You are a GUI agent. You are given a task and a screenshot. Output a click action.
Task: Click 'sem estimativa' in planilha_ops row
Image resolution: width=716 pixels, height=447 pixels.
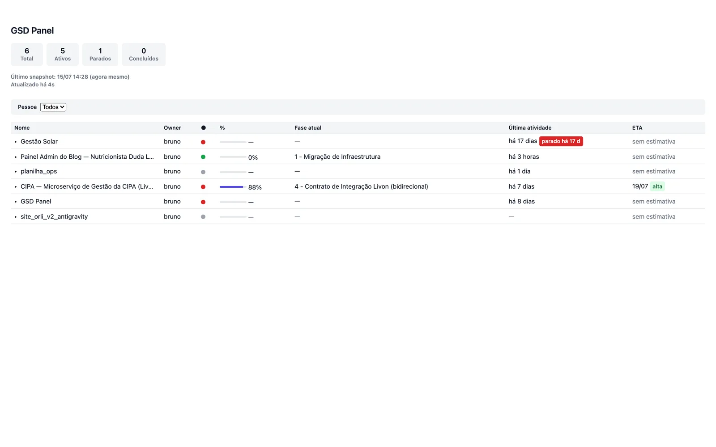[x=654, y=172]
